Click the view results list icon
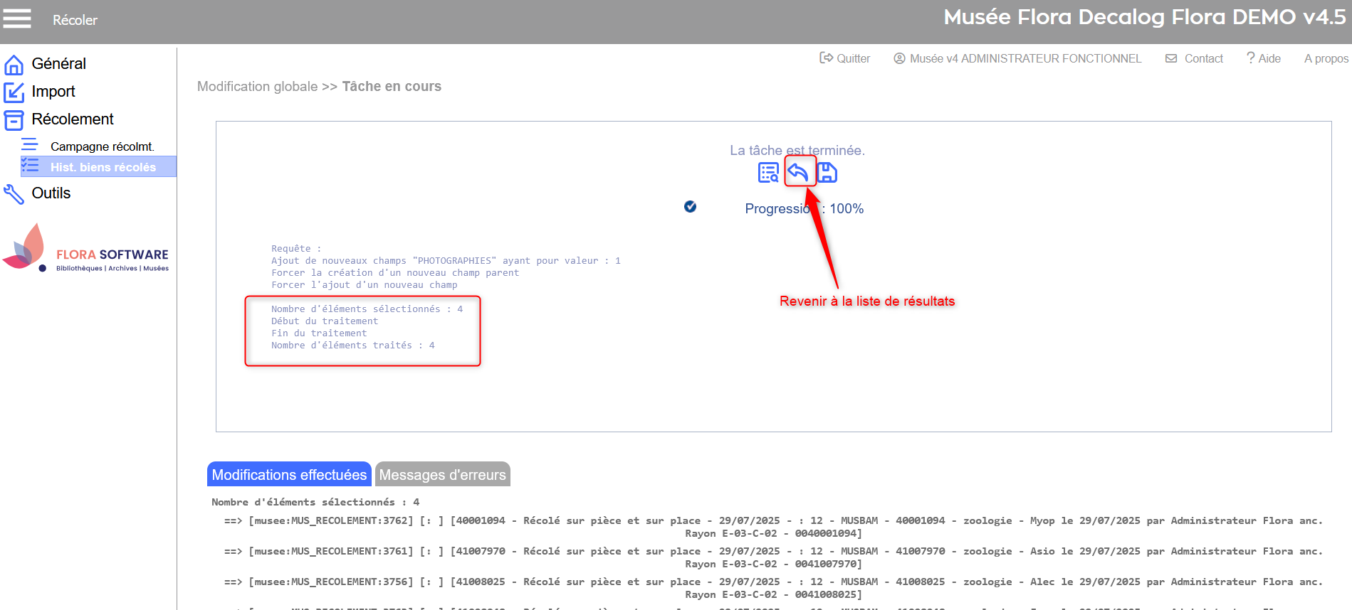The height and width of the screenshot is (610, 1352). 768,173
